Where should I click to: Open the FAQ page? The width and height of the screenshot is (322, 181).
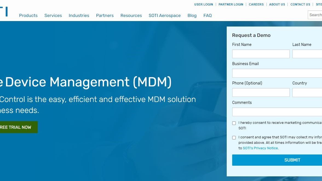coord(208,15)
